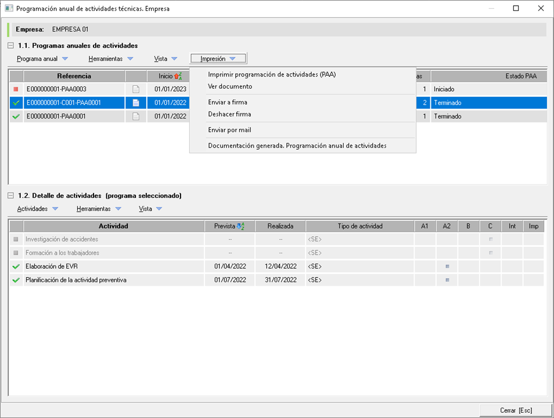Collapse section 1.2 Detalle de actividades
Screen dimensions: 554x418
coord(11,196)
